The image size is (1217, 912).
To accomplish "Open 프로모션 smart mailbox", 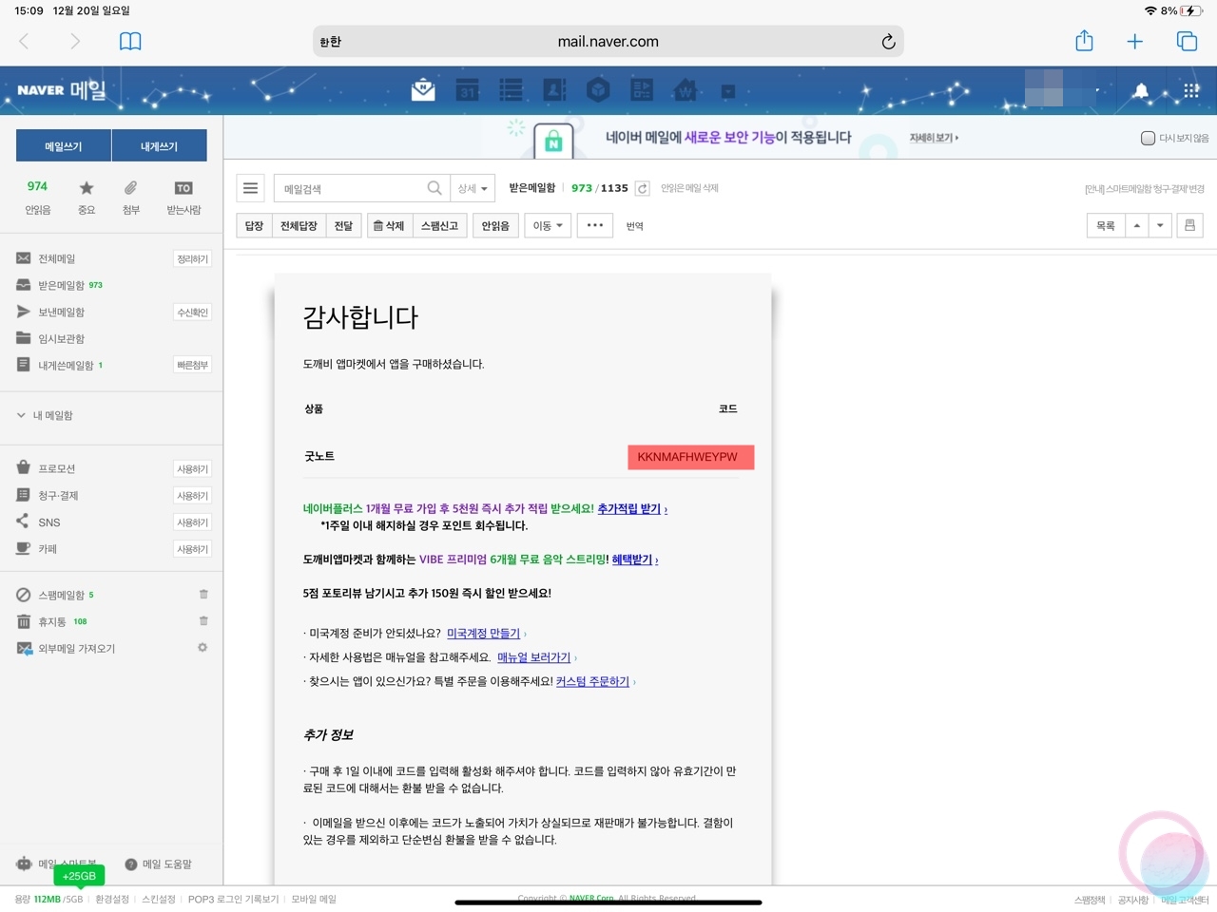I will tap(56, 468).
